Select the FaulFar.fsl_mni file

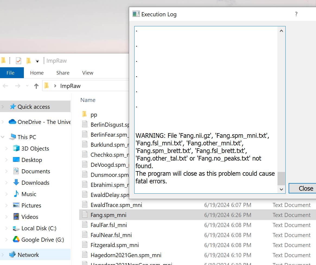coord(108,225)
